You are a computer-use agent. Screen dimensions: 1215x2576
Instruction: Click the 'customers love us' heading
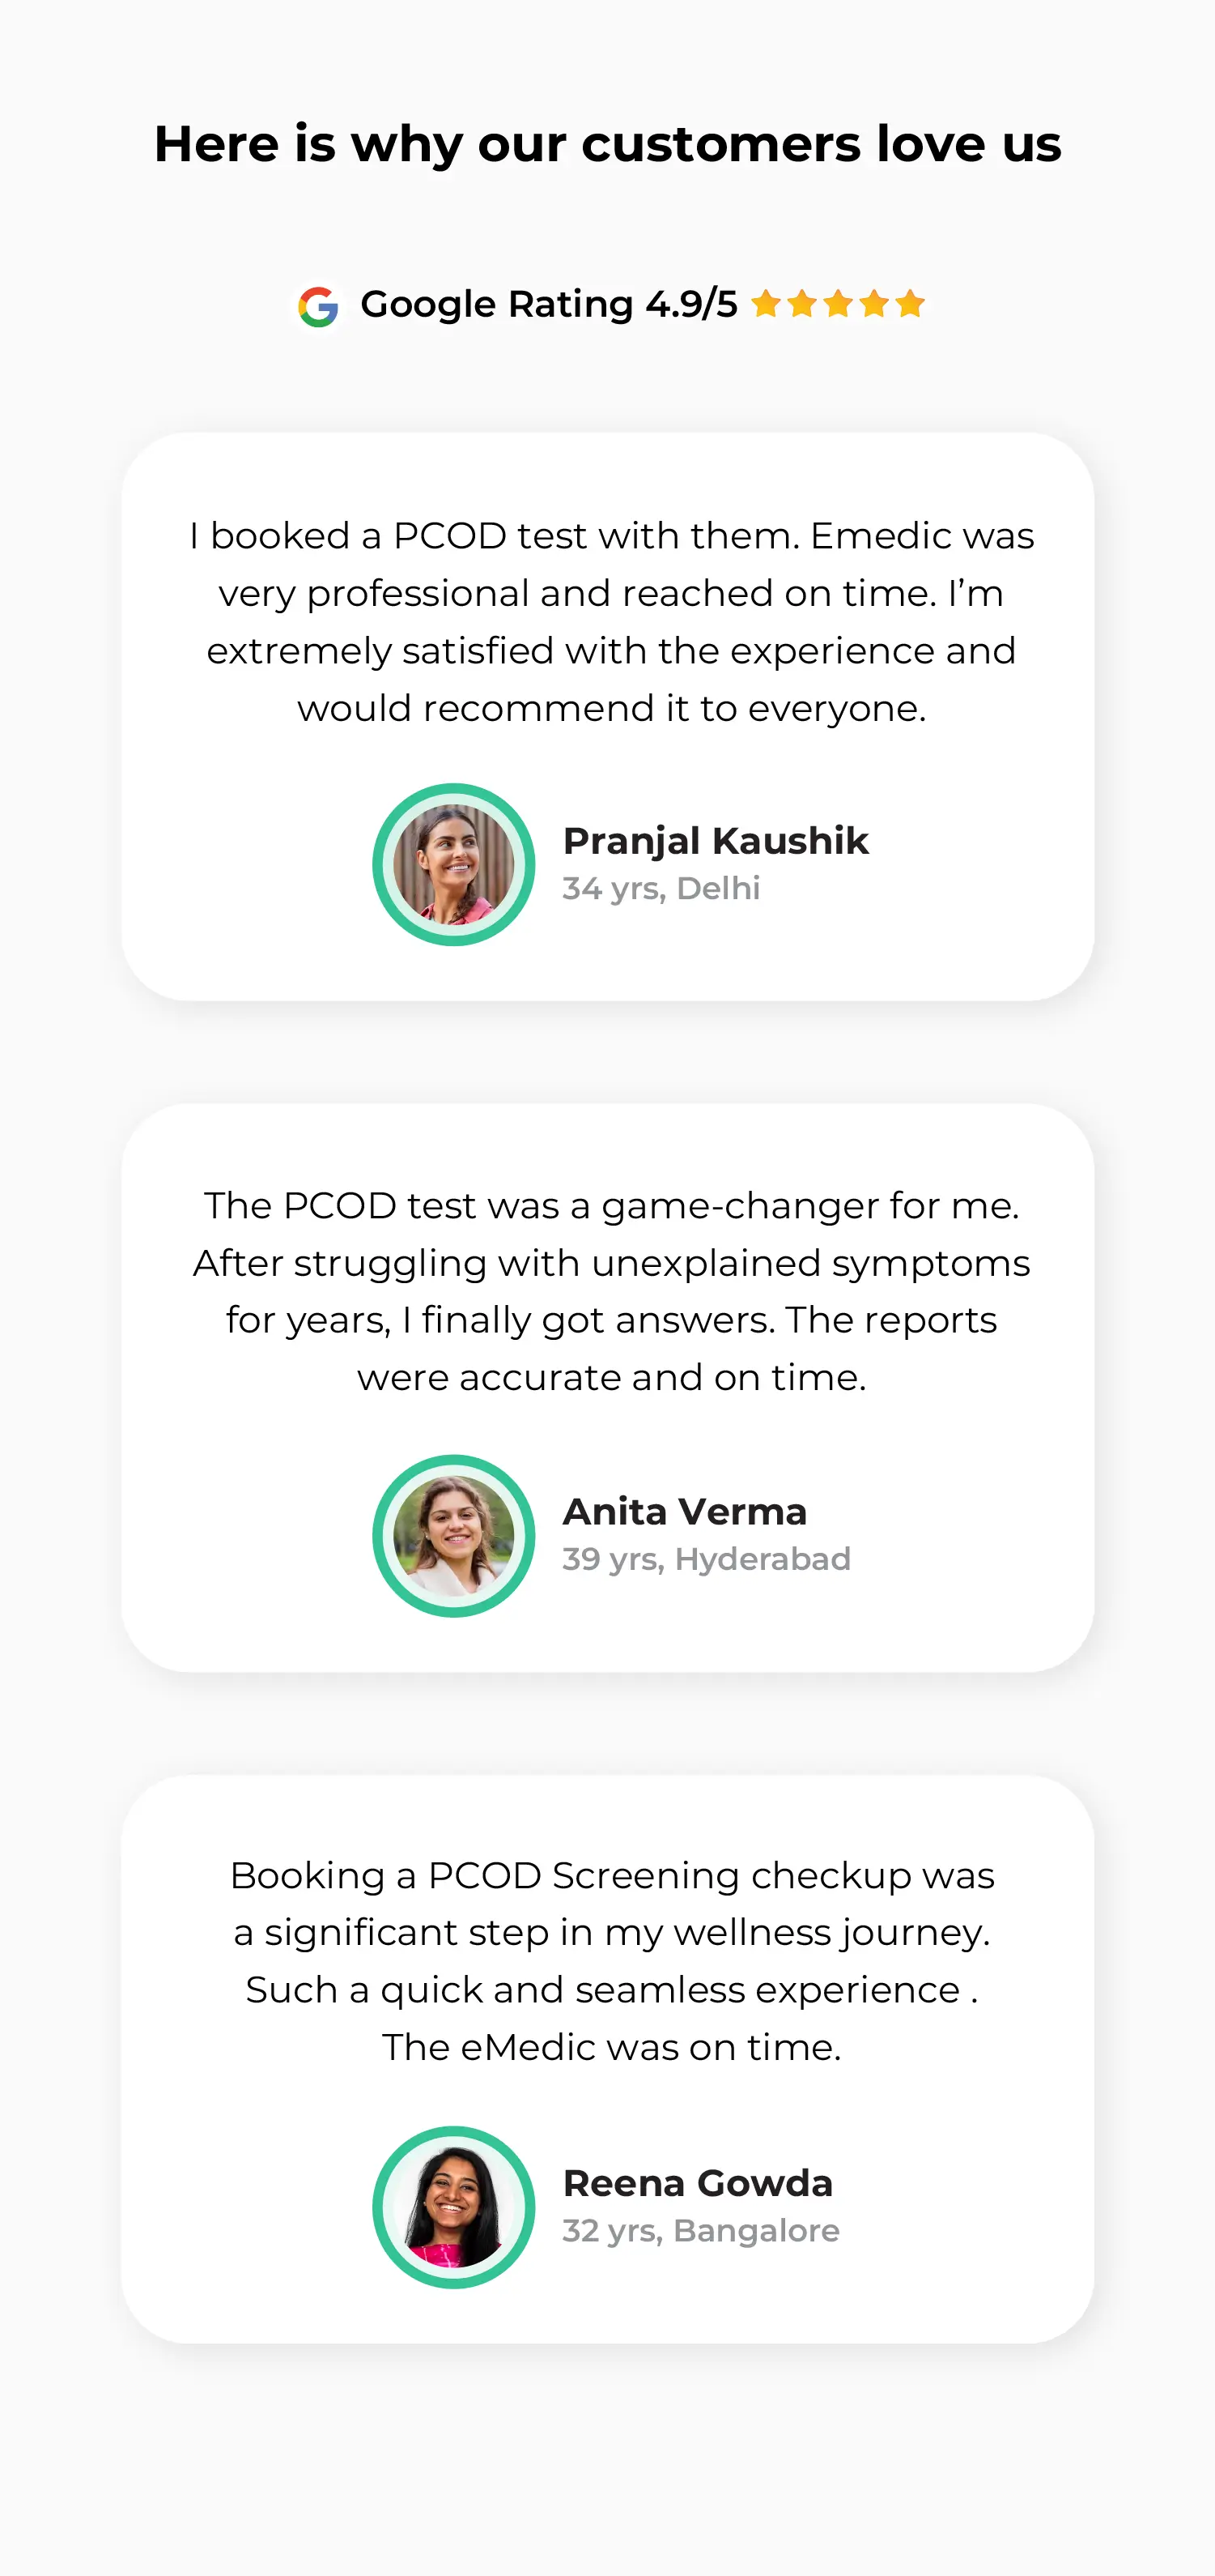(x=607, y=143)
